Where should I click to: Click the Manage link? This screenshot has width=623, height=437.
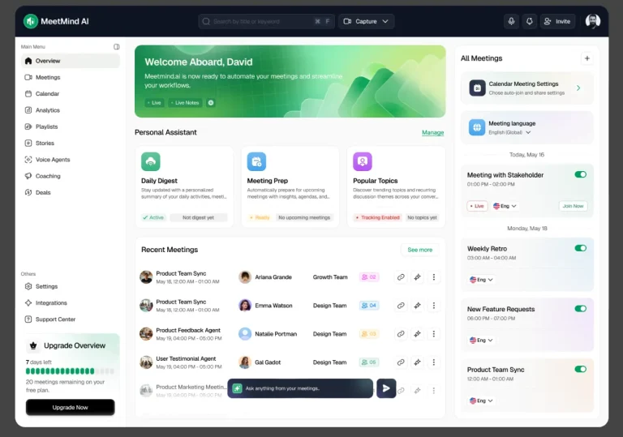(x=432, y=133)
